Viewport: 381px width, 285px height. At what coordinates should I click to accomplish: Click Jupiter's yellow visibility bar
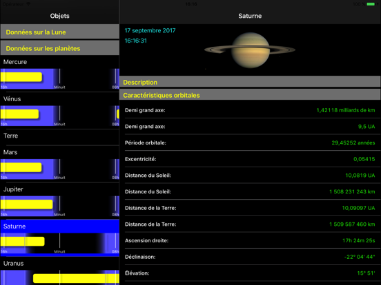(x=26, y=204)
